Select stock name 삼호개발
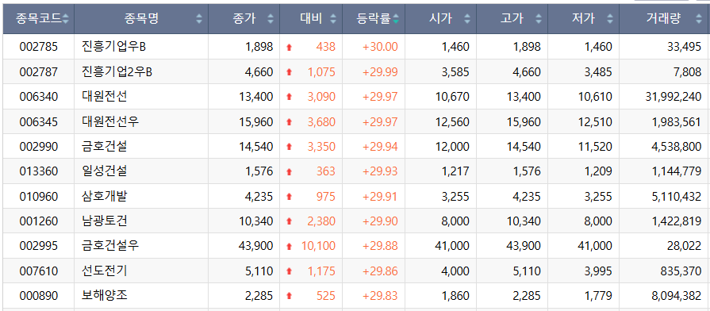This screenshot has height=311, width=710. 105,196
